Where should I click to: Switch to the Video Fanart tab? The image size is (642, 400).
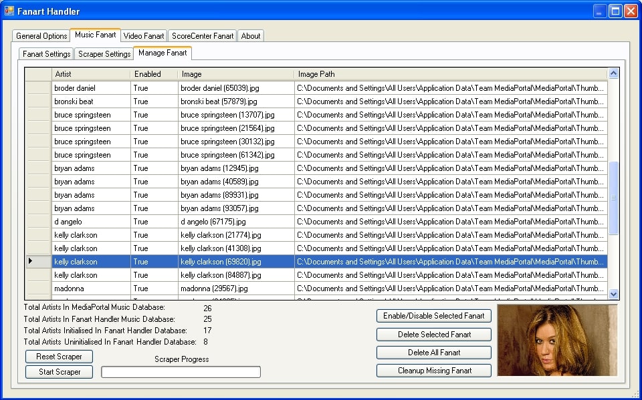pyautogui.click(x=143, y=36)
